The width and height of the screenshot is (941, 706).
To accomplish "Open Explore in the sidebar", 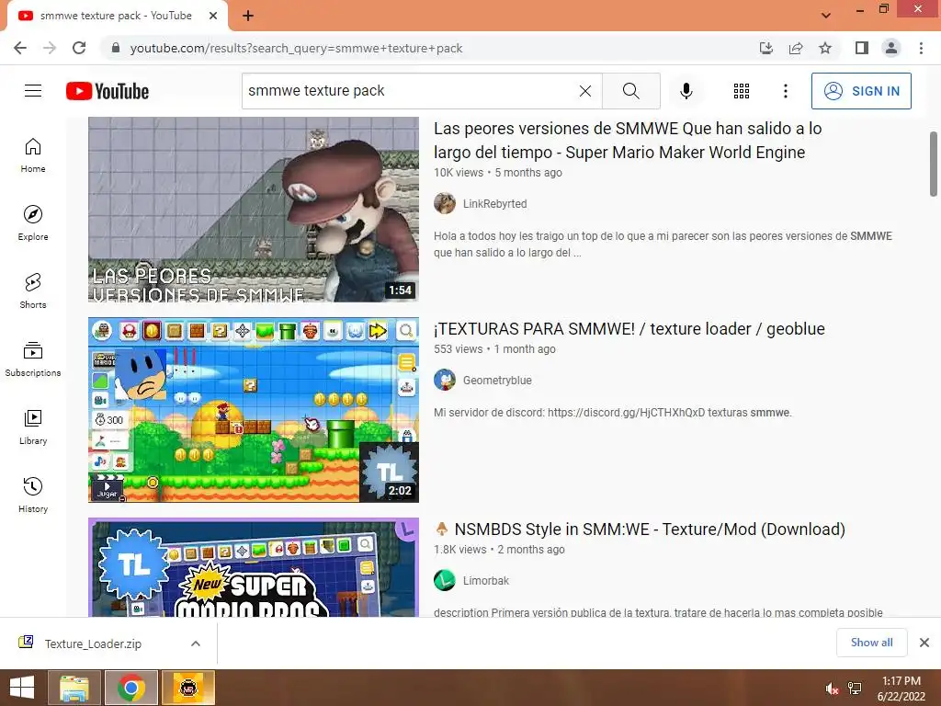I will (33, 223).
